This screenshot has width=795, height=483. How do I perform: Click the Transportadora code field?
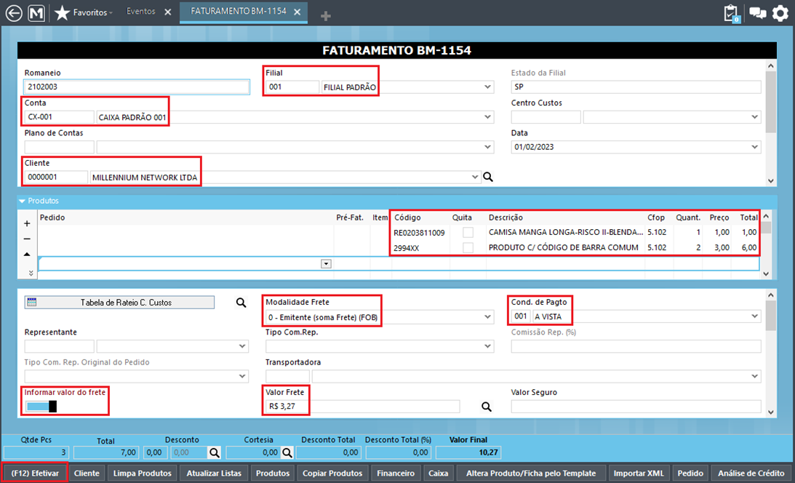[287, 377]
